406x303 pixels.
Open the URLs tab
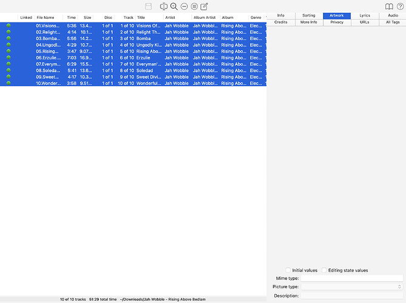point(365,22)
